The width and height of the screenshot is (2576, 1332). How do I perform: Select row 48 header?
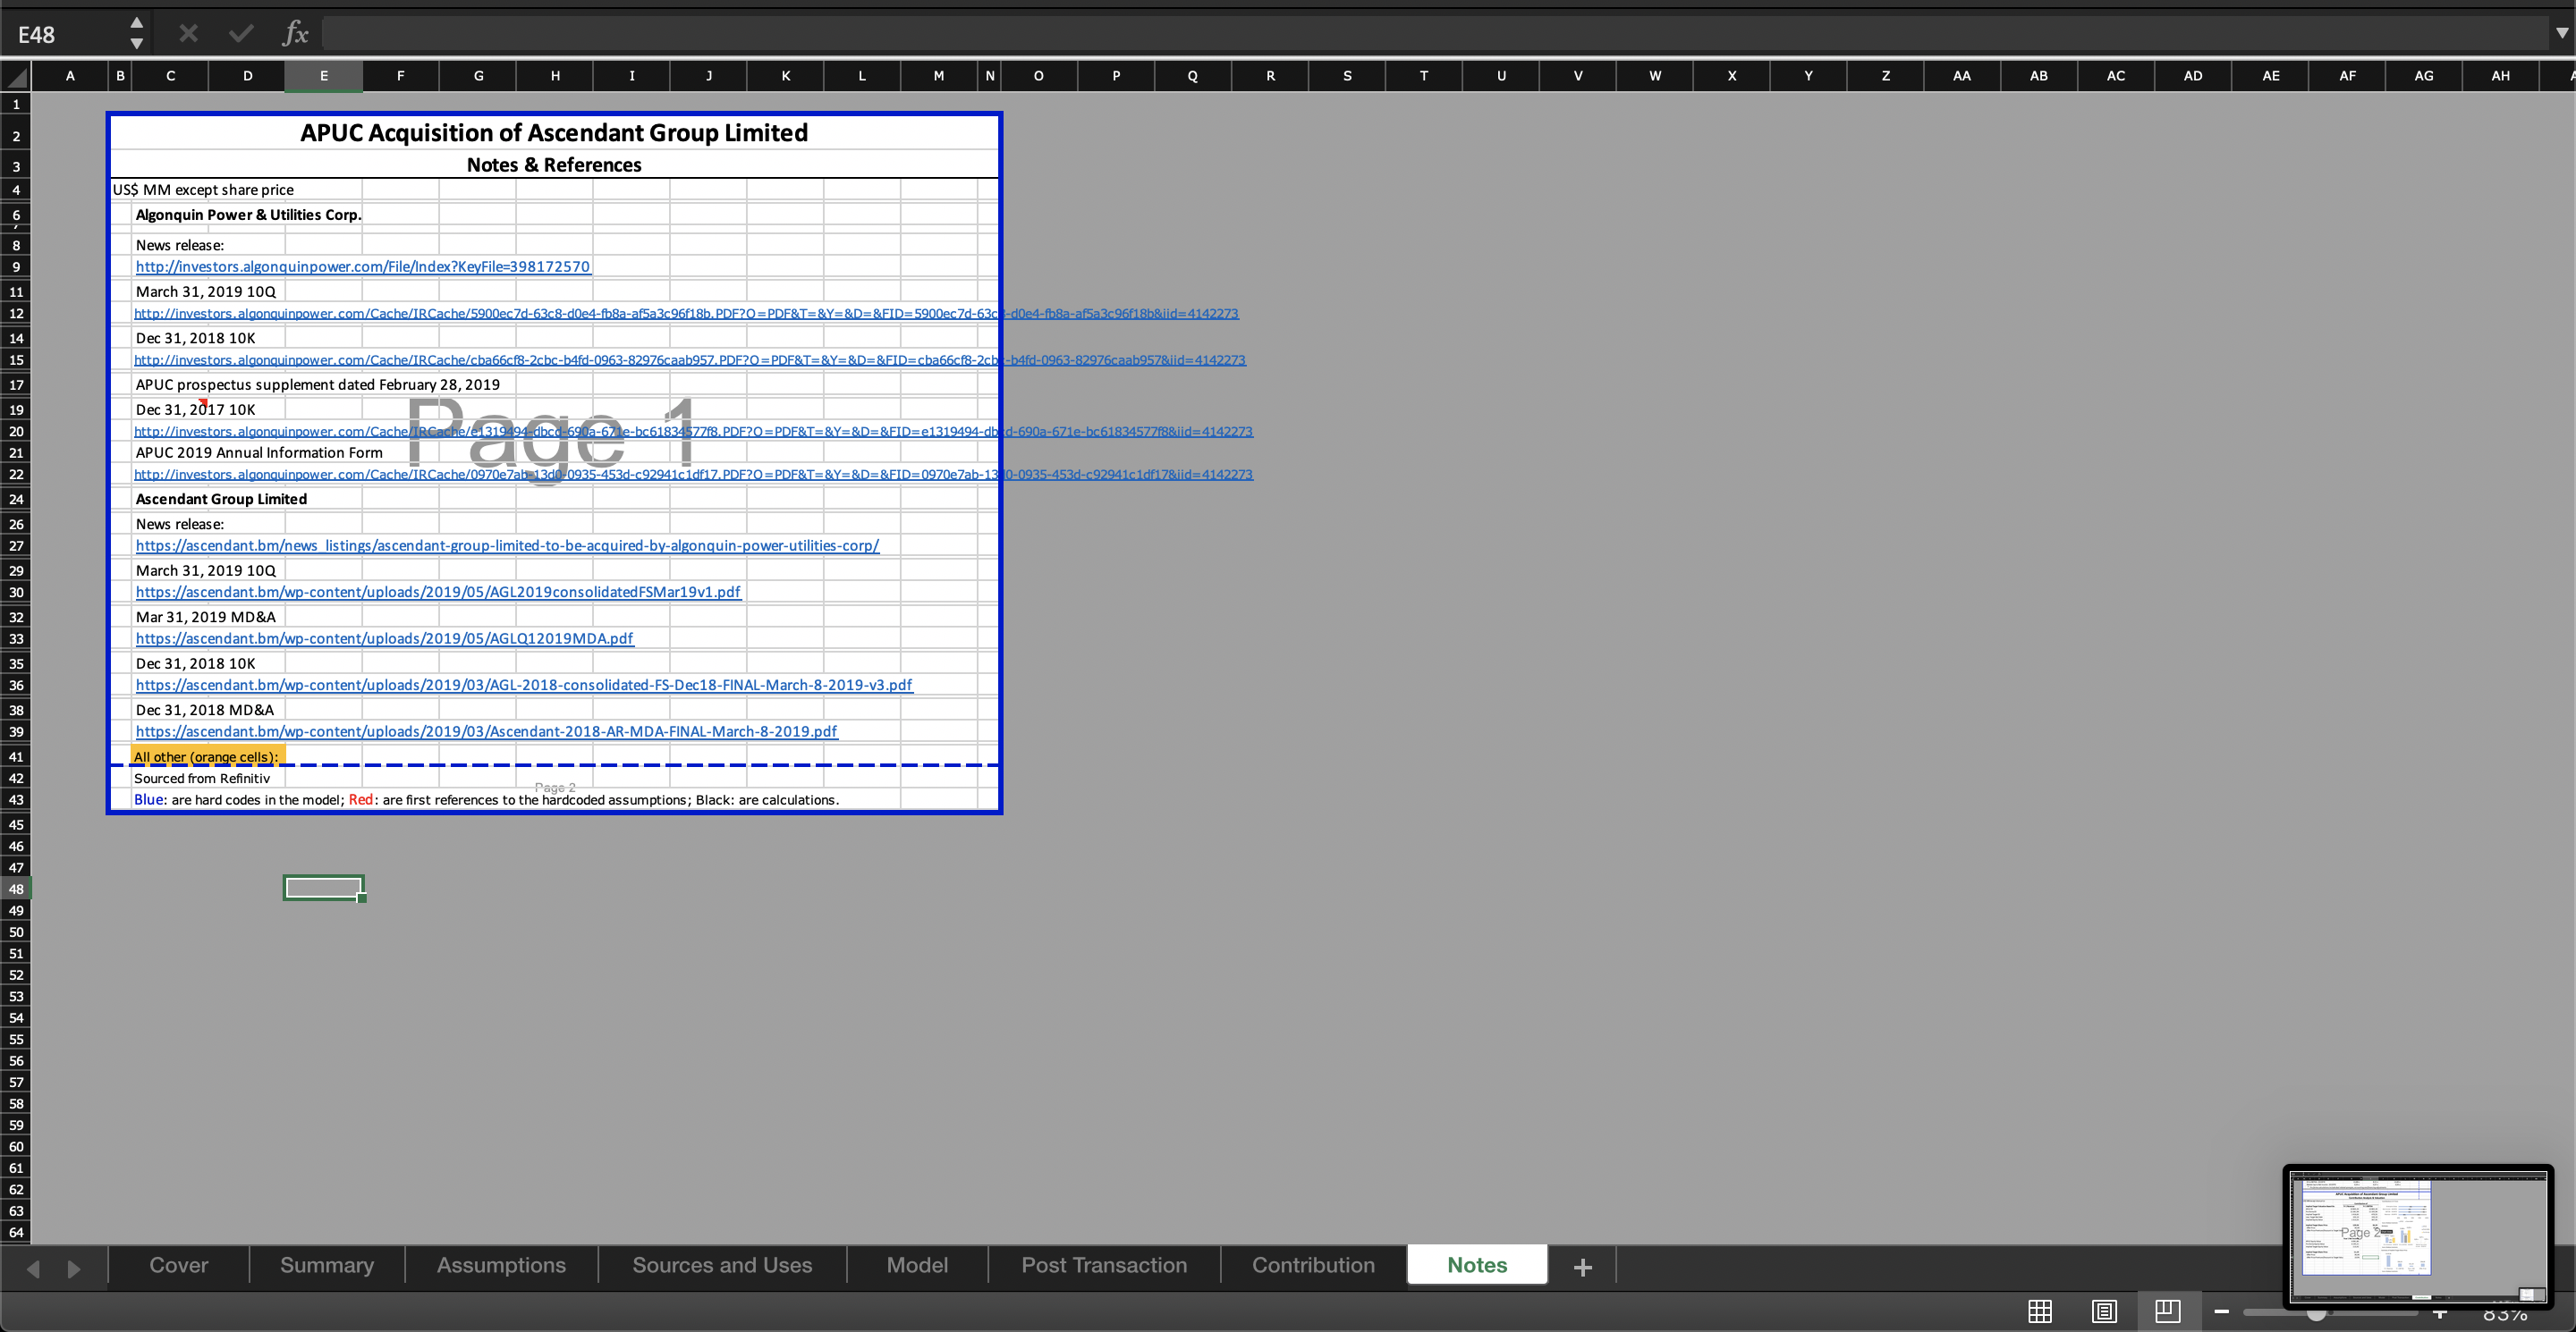[16, 889]
